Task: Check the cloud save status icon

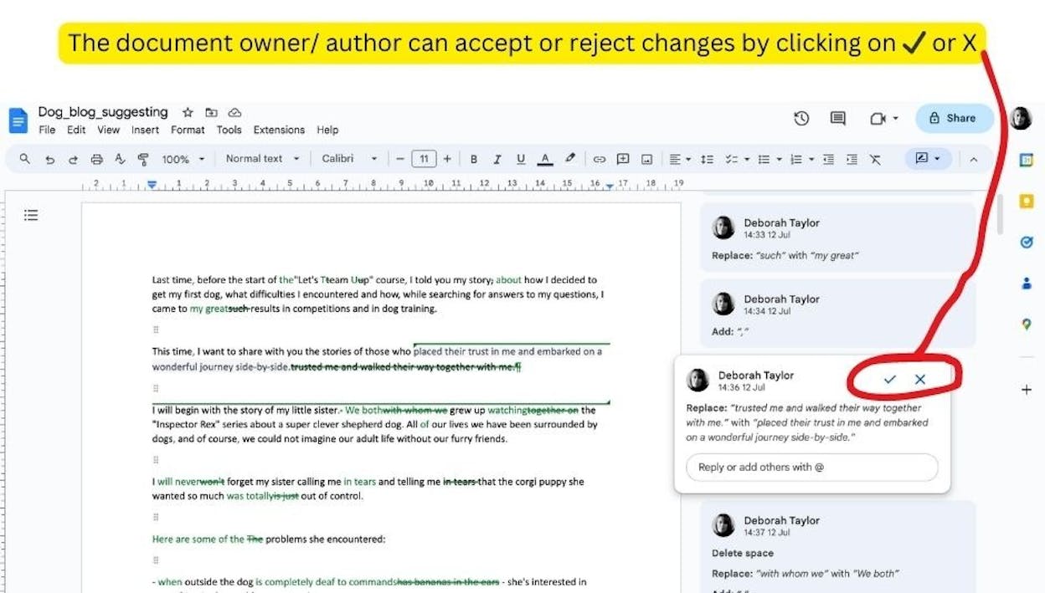Action: (235, 112)
